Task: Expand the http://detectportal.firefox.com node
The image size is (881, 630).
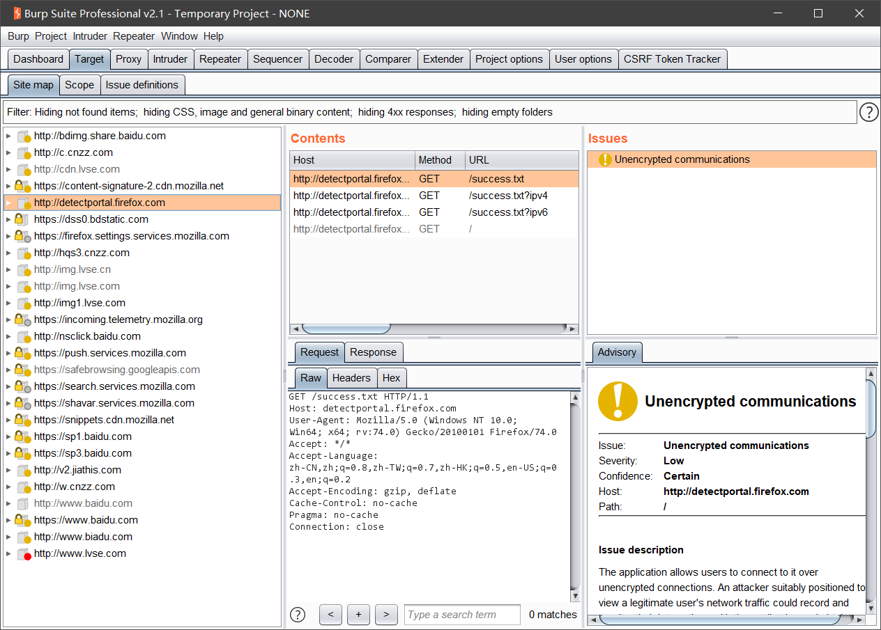Action: click(x=8, y=203)
